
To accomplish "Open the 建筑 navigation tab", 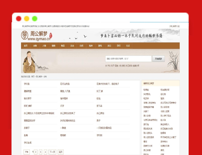I will 100,46.
